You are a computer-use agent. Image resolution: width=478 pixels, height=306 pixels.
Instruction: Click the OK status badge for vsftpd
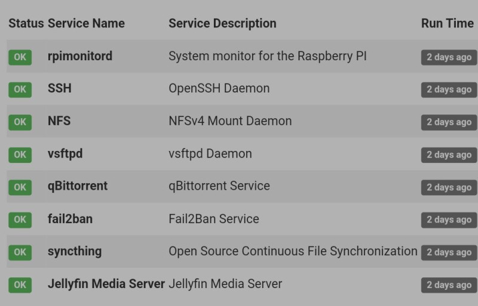pyautogui.click(x=20, y=154)
